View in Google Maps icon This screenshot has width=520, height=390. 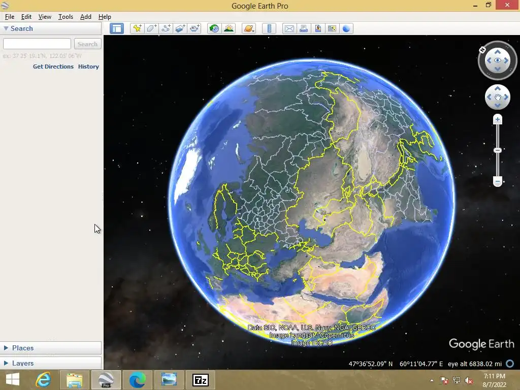(x=332, y=28)
